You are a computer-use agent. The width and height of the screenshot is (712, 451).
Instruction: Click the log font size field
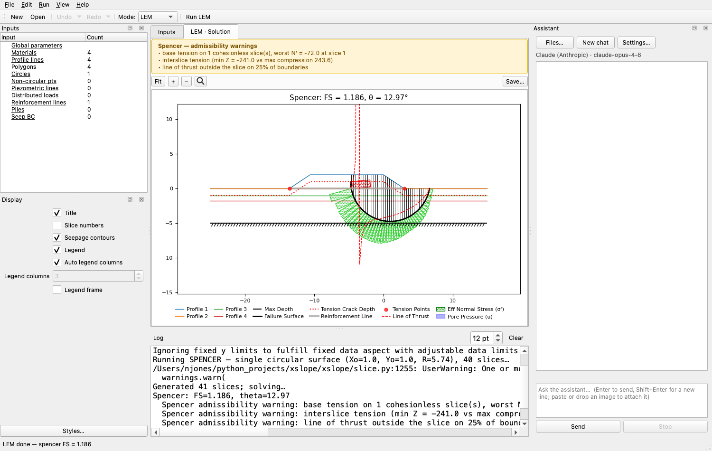482,338
